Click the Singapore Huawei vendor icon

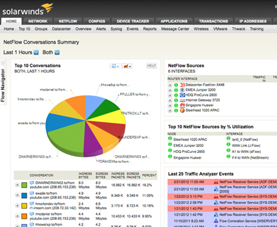tap(182, 105)
